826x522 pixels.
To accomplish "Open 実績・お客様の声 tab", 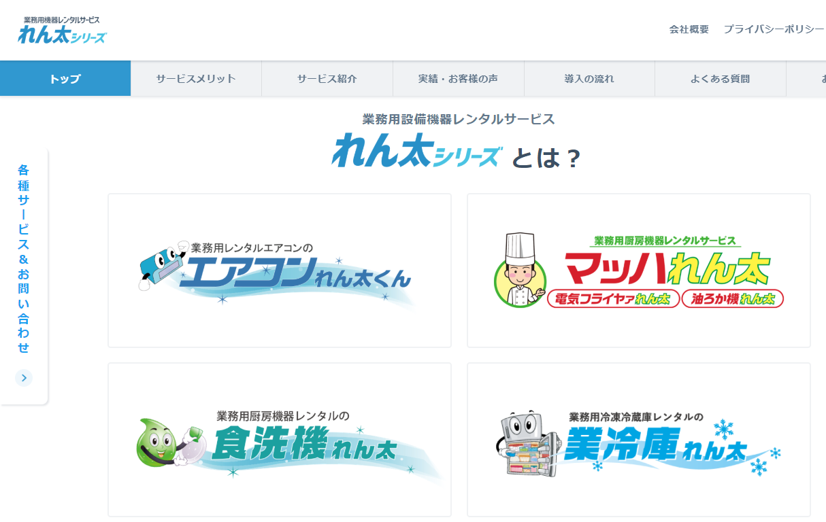I will (x=459, y=78).
